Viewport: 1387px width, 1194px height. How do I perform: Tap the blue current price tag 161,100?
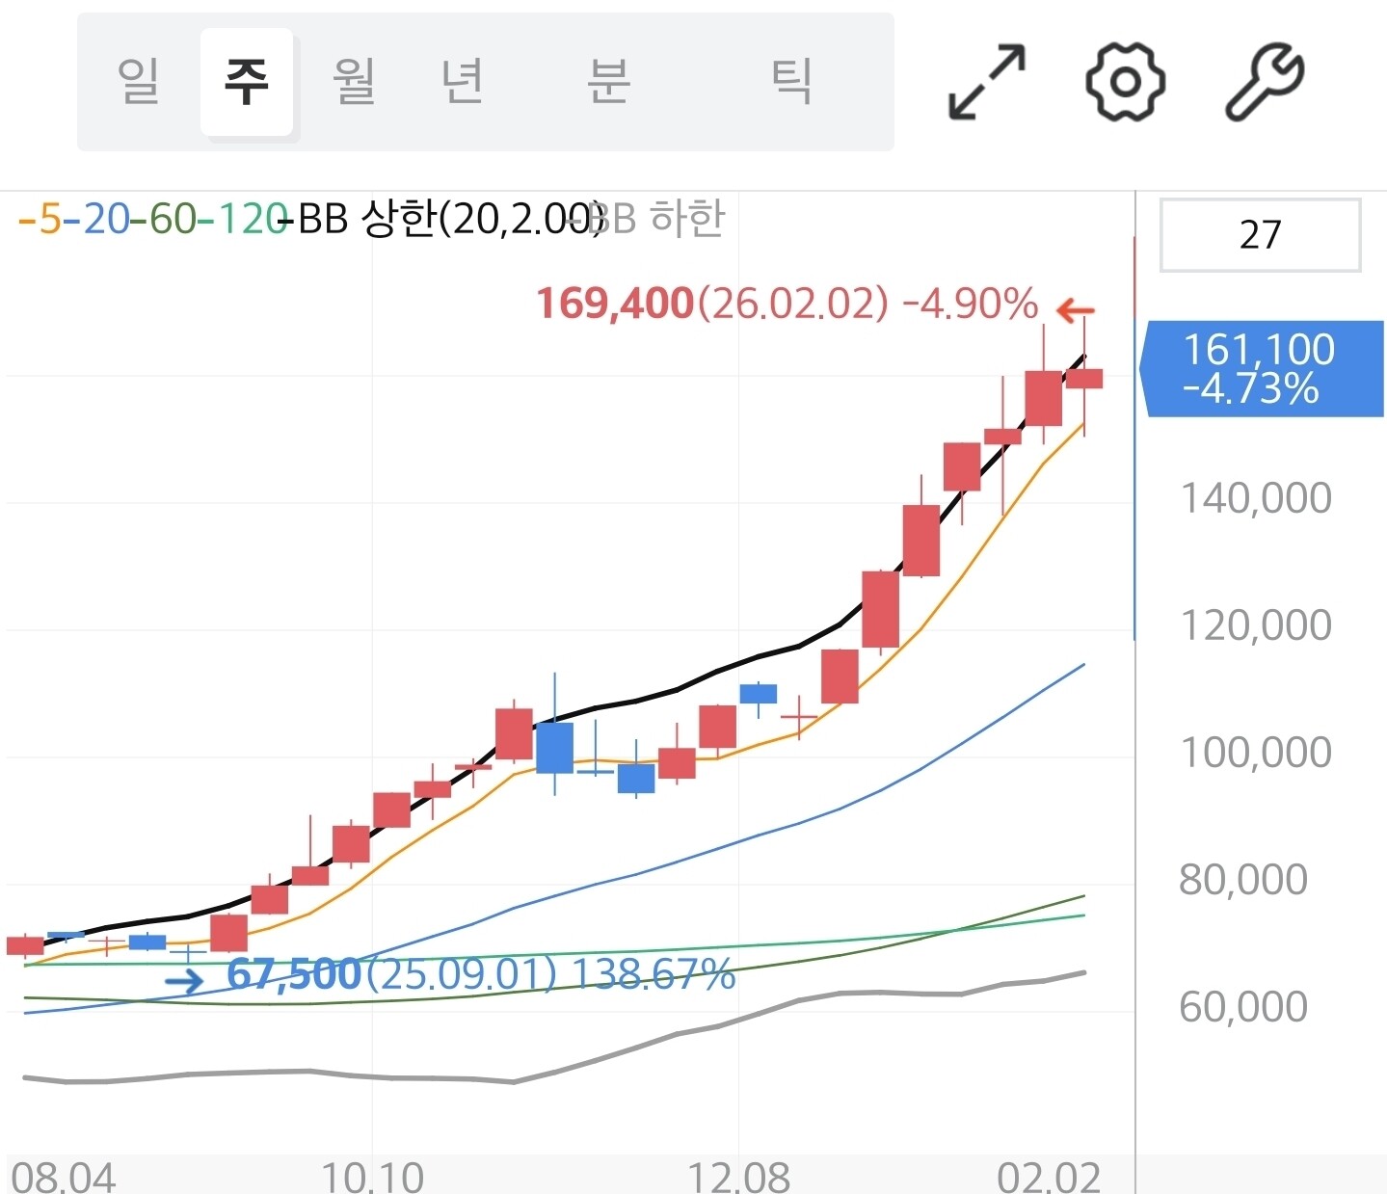pos(1262,369)
